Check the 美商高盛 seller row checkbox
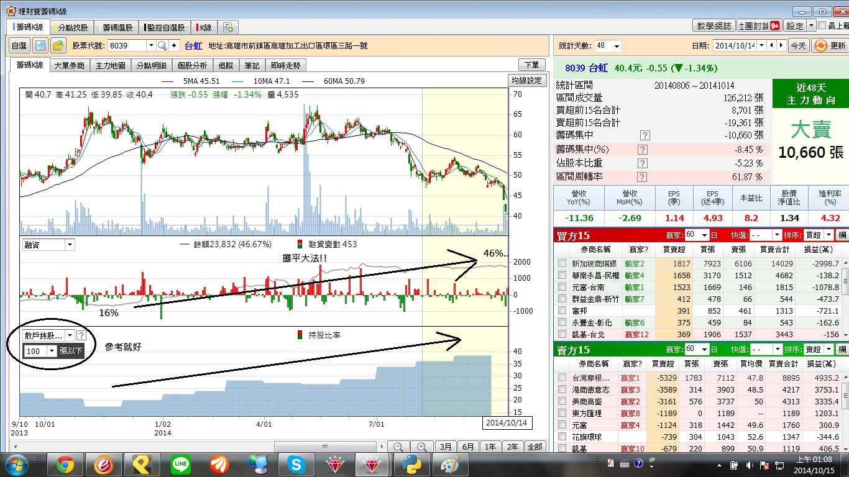Viewport: 849px width, 477px height. [x=562, y=401]
